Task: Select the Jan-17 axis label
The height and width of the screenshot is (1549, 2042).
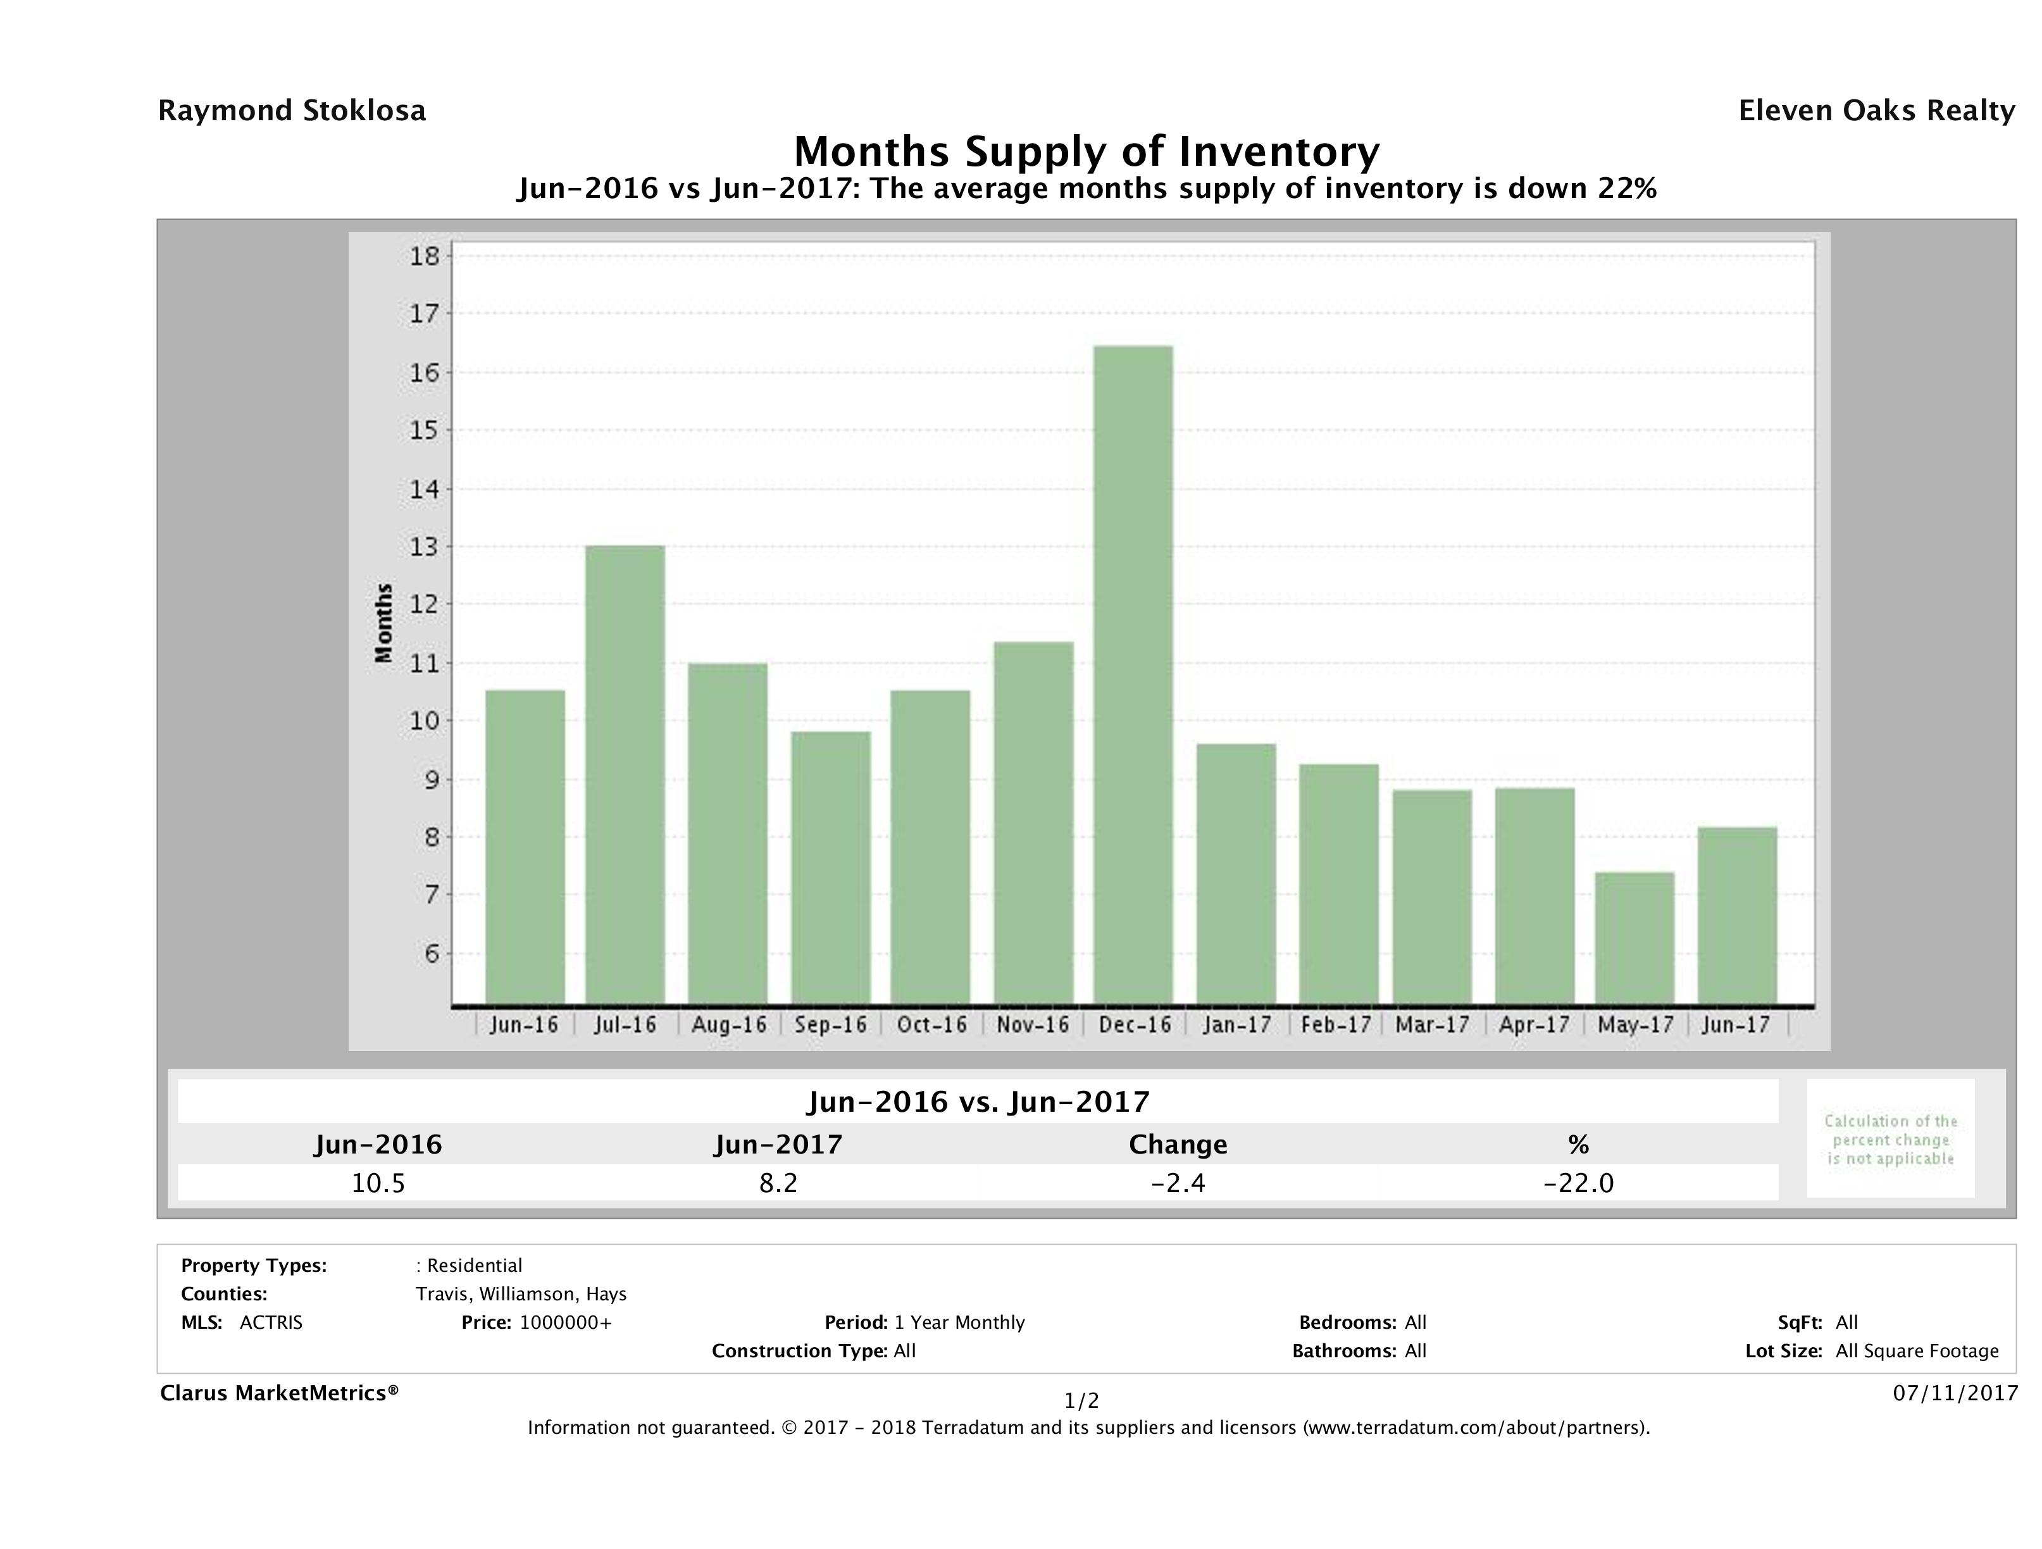Action: [x=1236, y=1024]
